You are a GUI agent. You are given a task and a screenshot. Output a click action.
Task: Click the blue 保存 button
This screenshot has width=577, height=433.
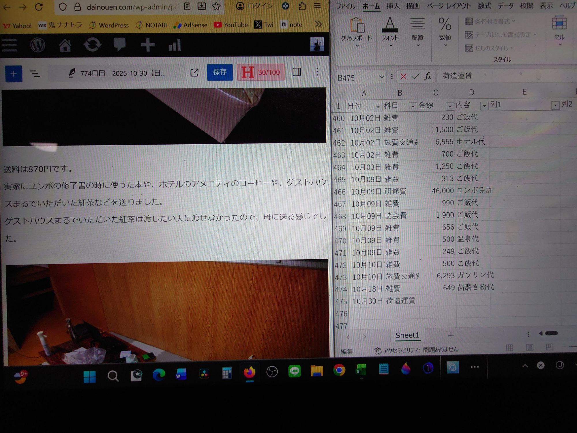coord(220,72)
